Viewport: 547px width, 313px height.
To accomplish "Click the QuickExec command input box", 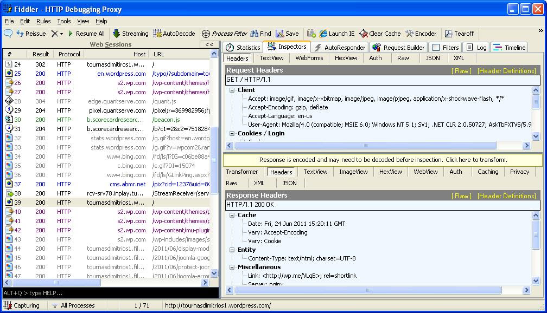I will 109,293.
